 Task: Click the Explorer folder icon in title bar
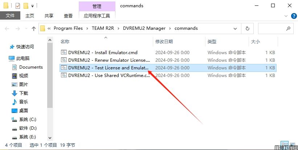pyautogui.click(x=6, y=6)
